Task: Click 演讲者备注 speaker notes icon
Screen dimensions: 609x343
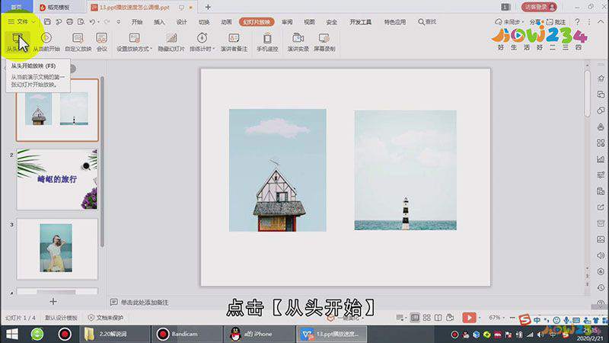Action: pyautogui.click(x=234, y=42)
